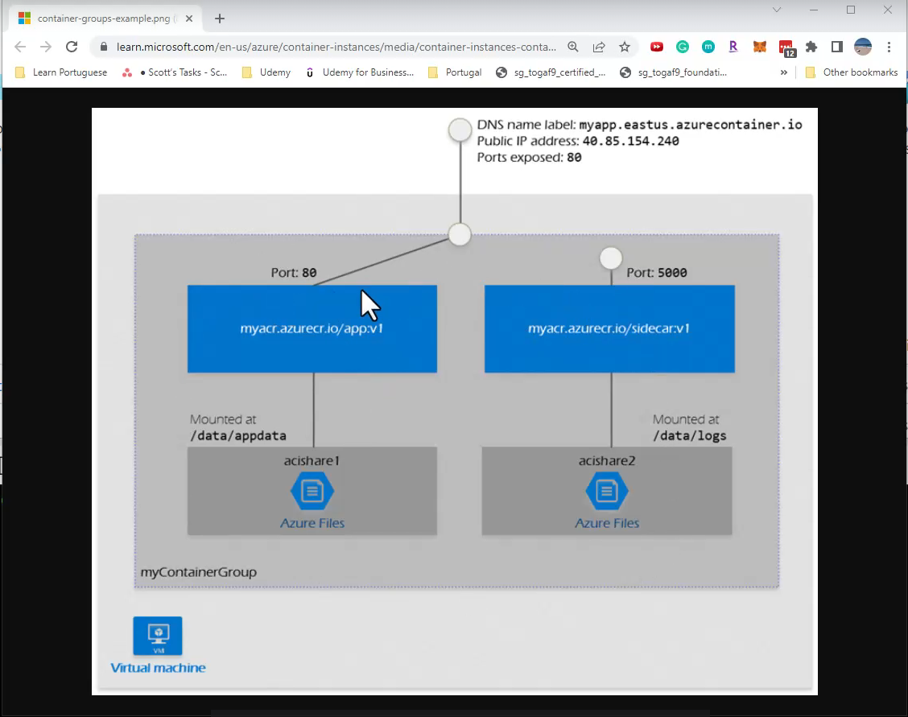This screenshot has width=908, height=717.
Task: Click the 'Virtual machine' label text
Action: tap(158, 668)
